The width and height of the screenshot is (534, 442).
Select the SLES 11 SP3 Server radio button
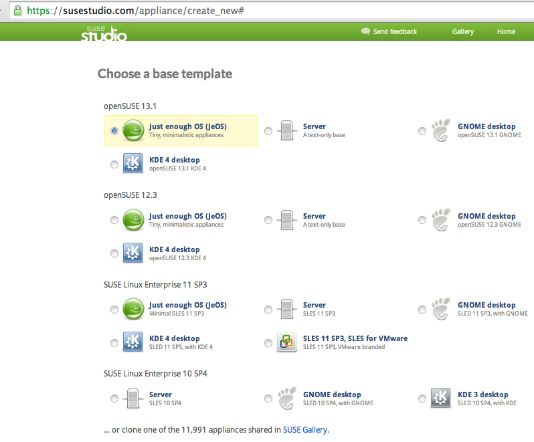click(268, 310)
